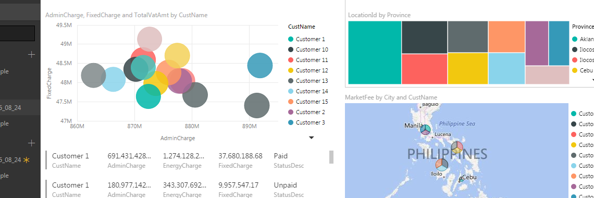Click the 343,307,692... EnergyCharge value
This screenshot has width=594, height=198.
[x=185, y=185]
